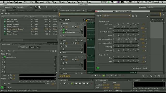Open Organ track automation mode dropdown
Screen dimensions: 166x93
[x=72, y=69]
